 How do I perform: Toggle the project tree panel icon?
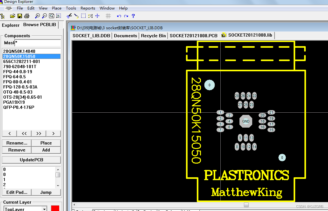point(2,16)
